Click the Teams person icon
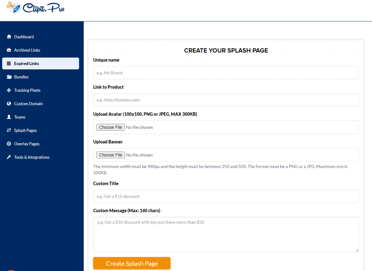 click(9, 117)
